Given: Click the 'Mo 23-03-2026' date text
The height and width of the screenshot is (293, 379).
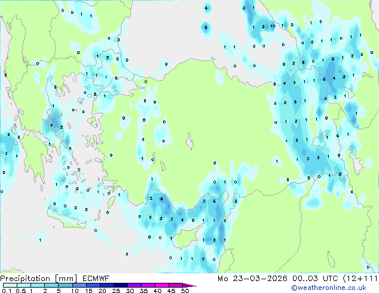Looking at the screenshot, I should (252, 279).
